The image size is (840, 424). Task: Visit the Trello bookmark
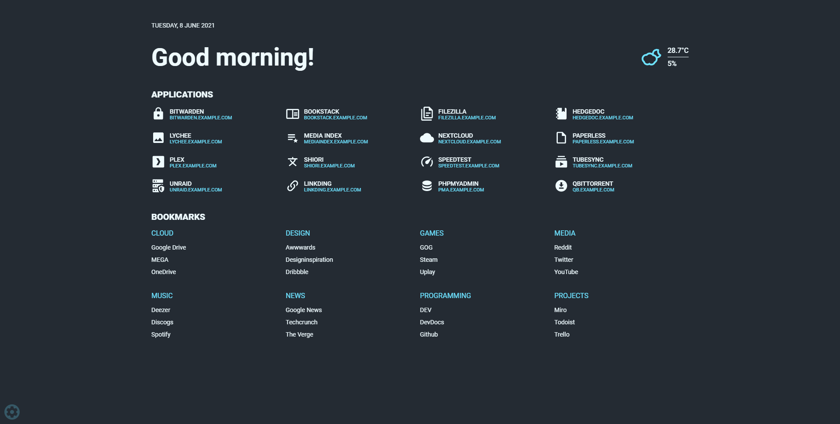562,334
